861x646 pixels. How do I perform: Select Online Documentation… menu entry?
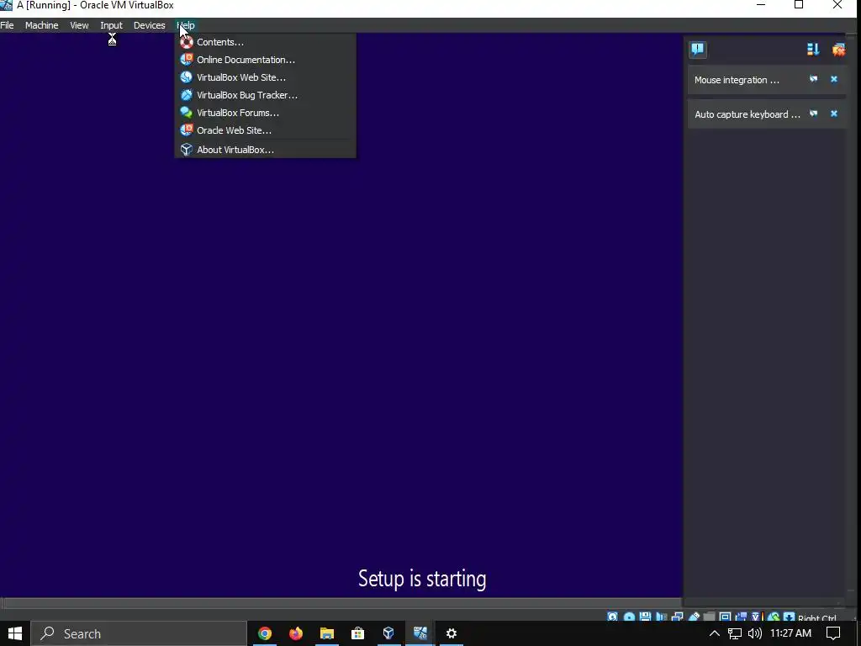click(265, 60)
